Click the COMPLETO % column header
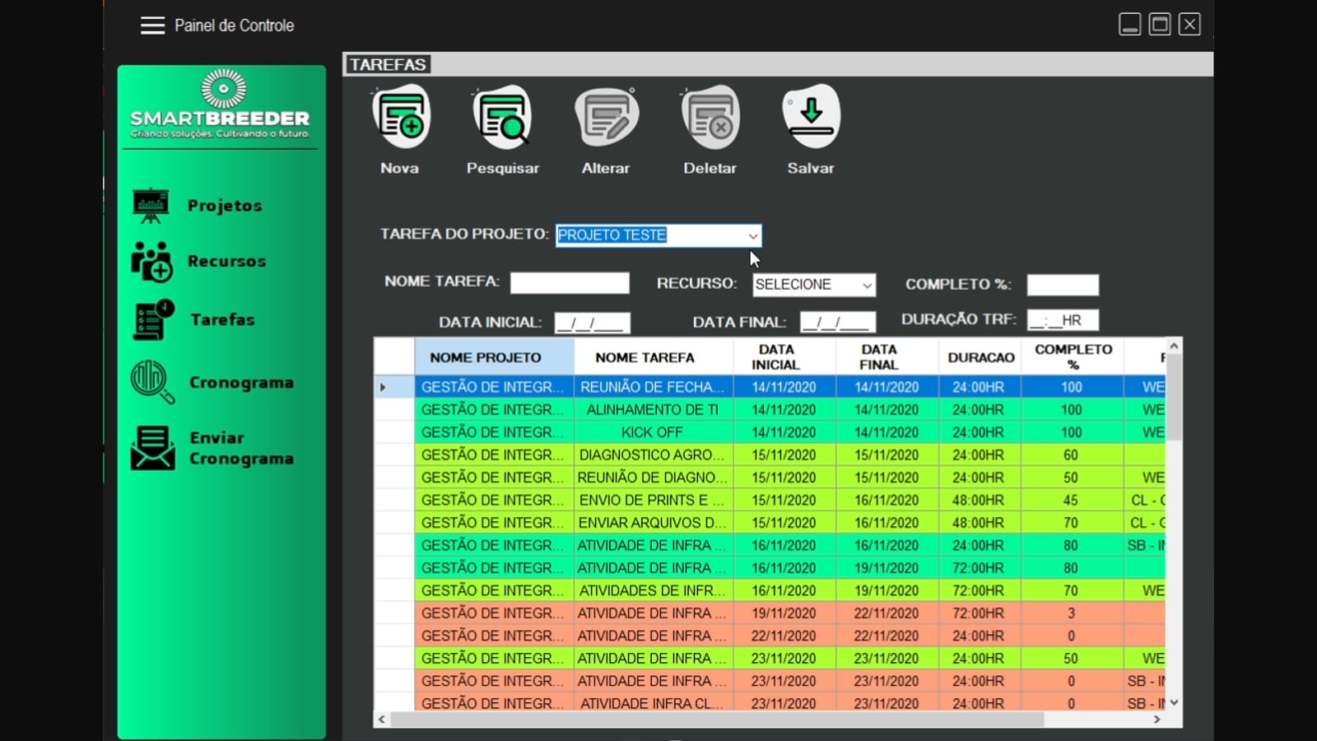 tap(1073, 357)
